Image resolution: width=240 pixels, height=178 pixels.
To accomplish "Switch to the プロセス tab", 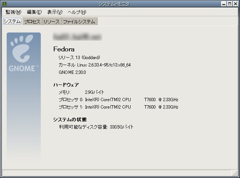I will click(x=32, y=22).
